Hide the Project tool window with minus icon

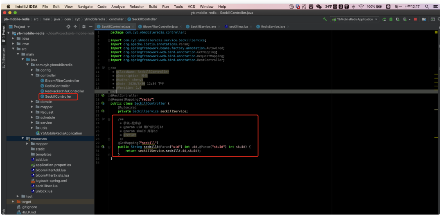[90, 27]
